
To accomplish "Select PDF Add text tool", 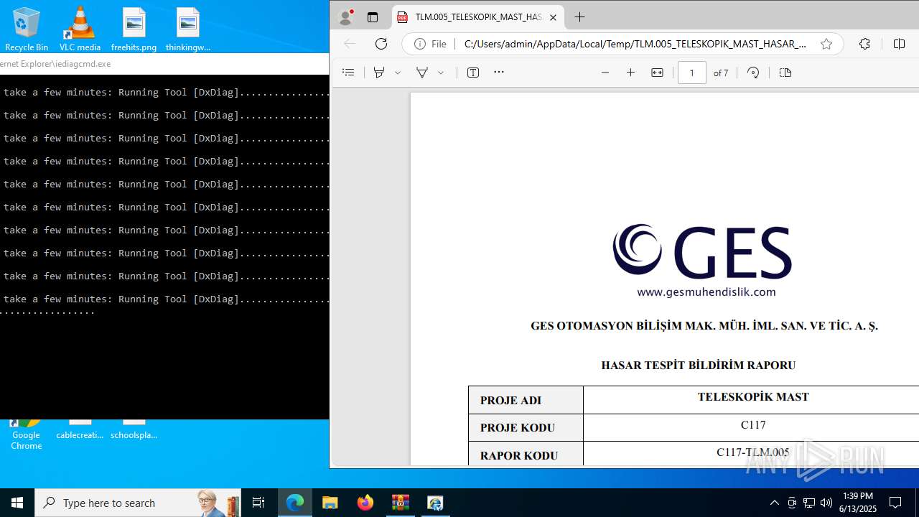I will click(x=473, y=73).
